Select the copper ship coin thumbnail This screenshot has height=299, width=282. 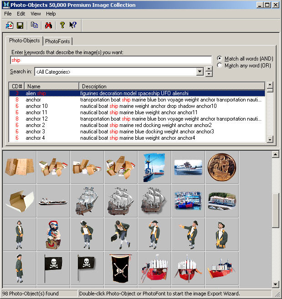[222, 167]
